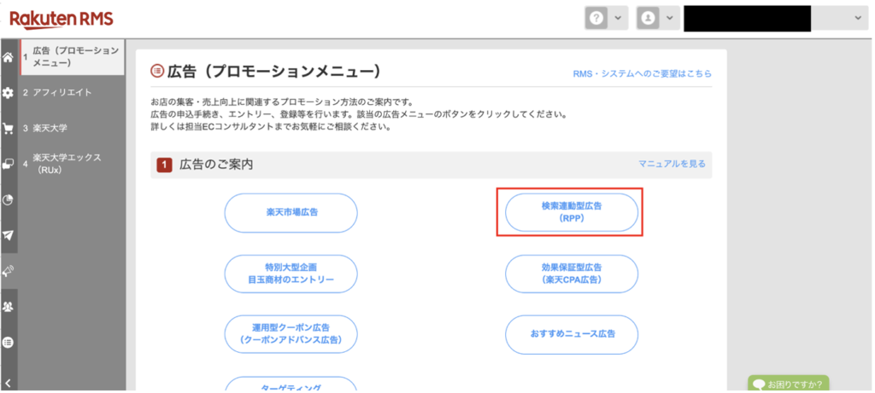Click the 広告のご案内 section heading
The height and width of the screenshot is (393, 875).
click(216, 165)
